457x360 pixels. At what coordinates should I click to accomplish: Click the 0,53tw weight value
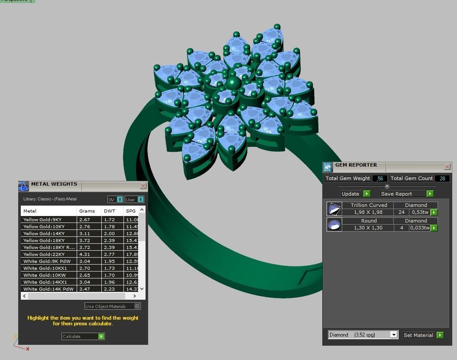pyautogui.click(x=420, y=213)
